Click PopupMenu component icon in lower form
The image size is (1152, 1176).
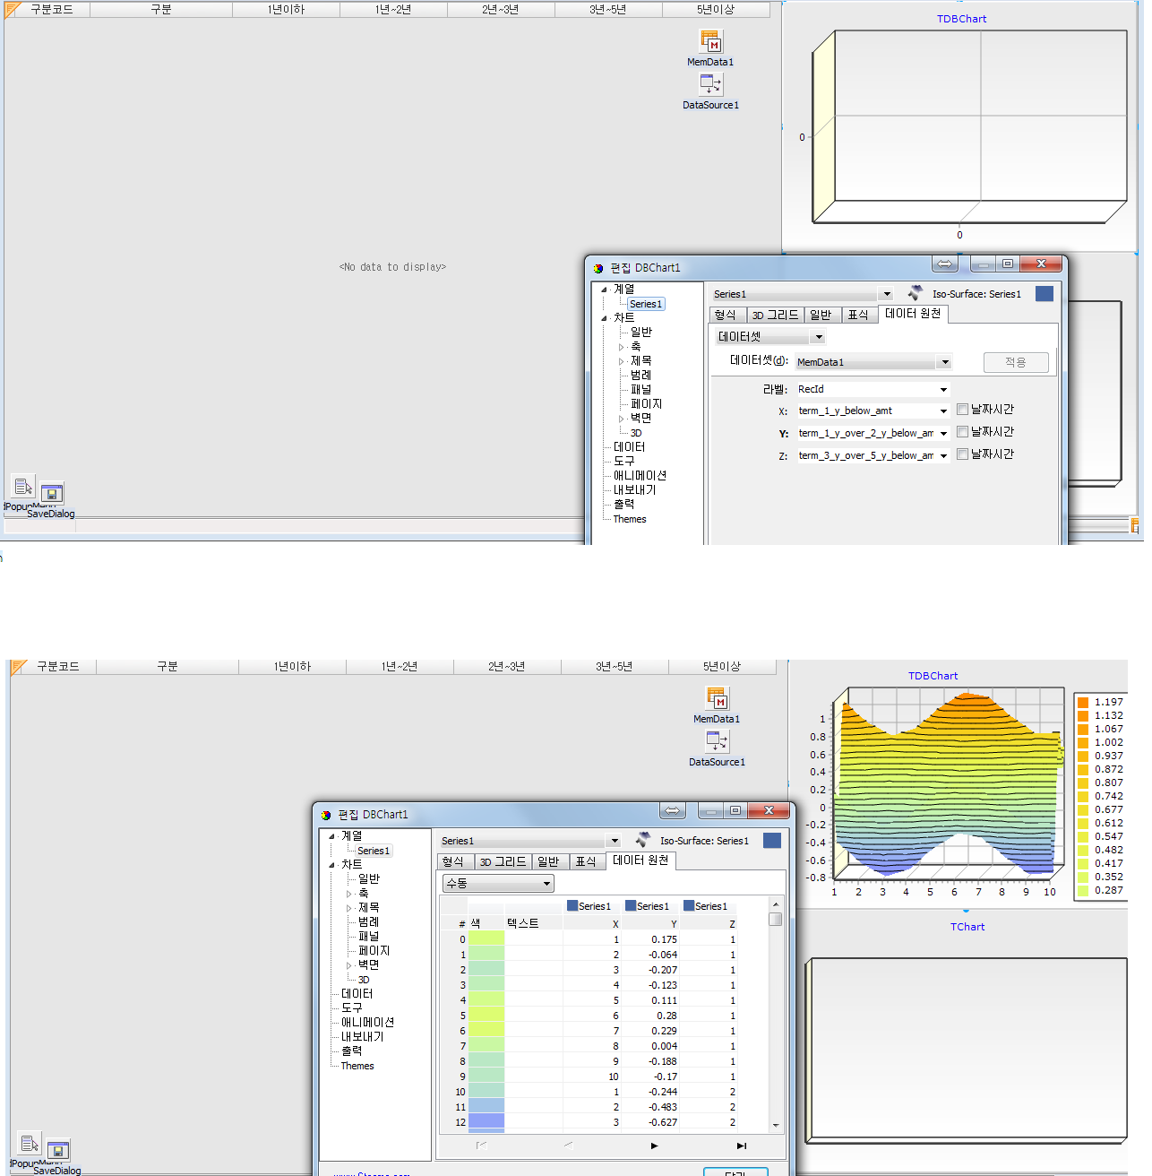30,1144
